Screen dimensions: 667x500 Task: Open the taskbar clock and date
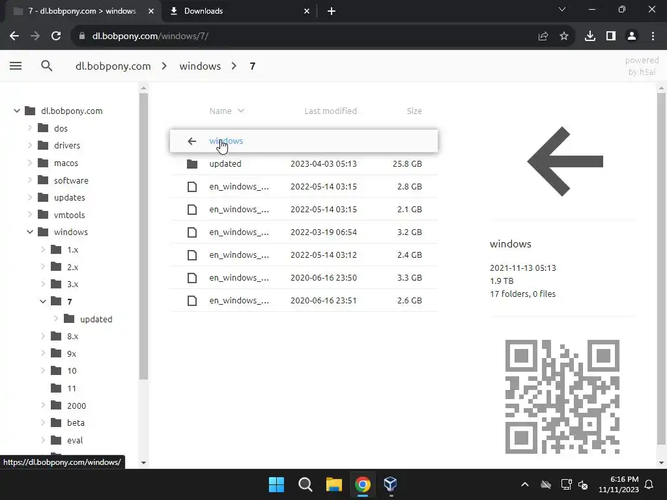[619, 484]
